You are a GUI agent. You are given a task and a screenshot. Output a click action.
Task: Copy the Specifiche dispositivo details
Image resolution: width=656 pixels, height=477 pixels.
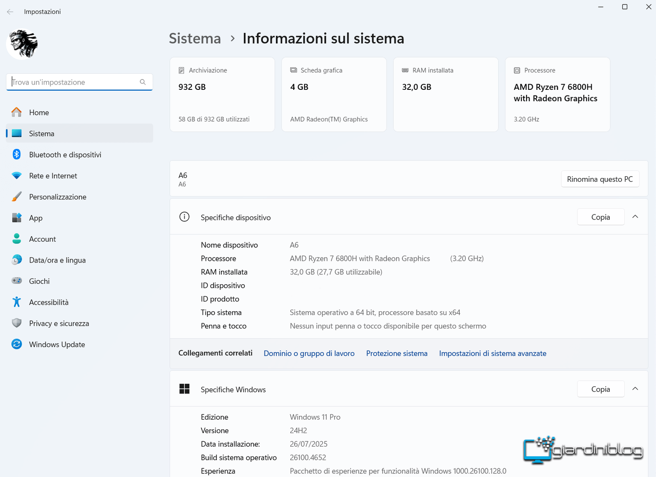click(x=601, y=217)
